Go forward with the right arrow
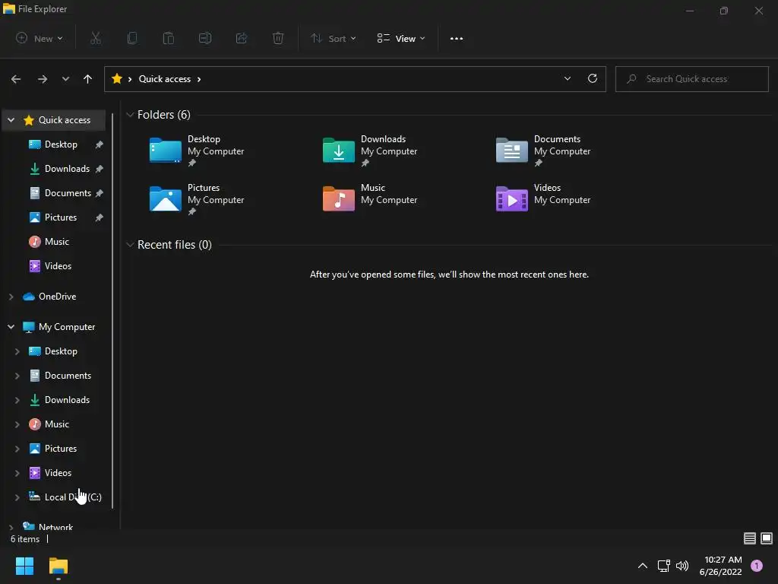Viewport: 778px width, 584px height. (x=43, y=79)
